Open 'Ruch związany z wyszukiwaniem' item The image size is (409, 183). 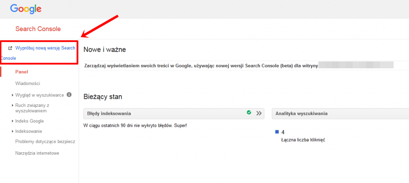click(x=32, y=108)
